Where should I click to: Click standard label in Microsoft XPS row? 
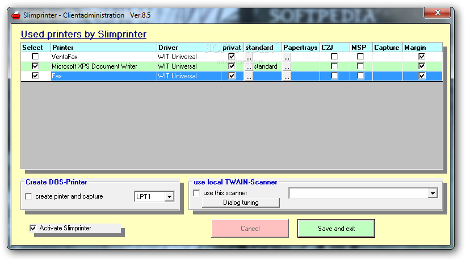click(266, 66)
